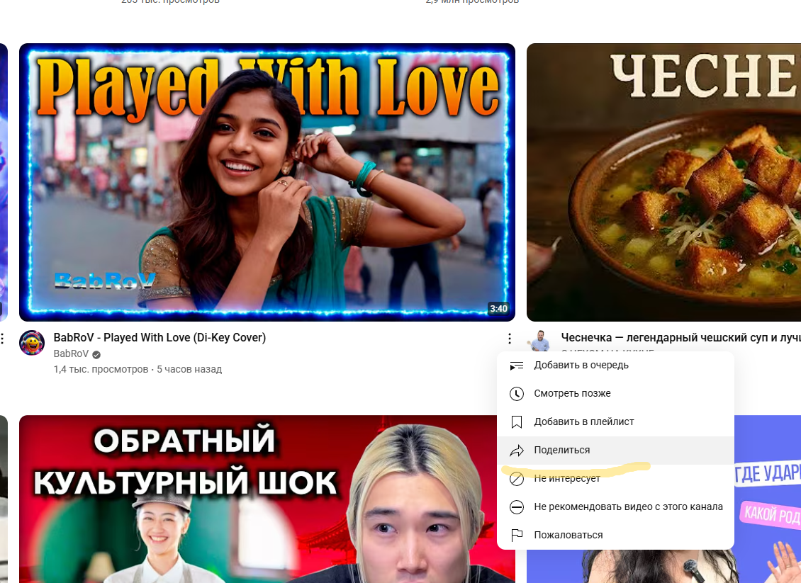Click the BabRoV channel avatar
The width and height of the screenshot is (801, 583).
point(32,343)
